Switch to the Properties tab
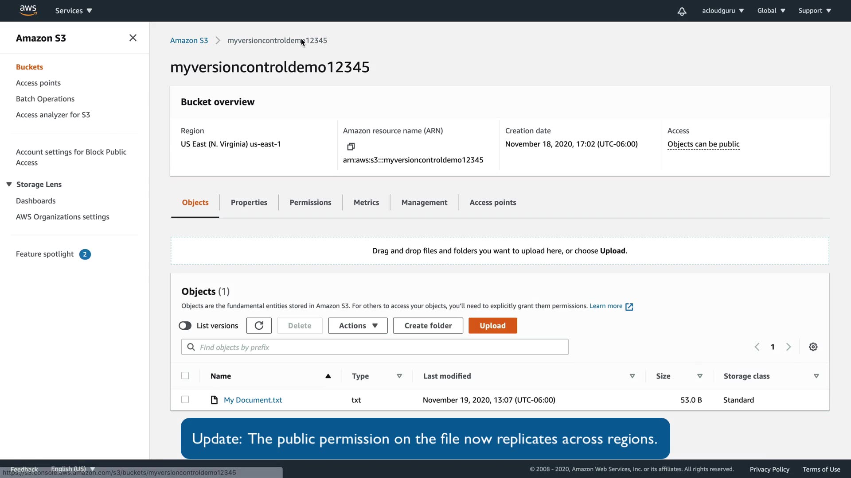Image resolution: width=851 pixels, height=478 pixels. click(x=249, y=203)
